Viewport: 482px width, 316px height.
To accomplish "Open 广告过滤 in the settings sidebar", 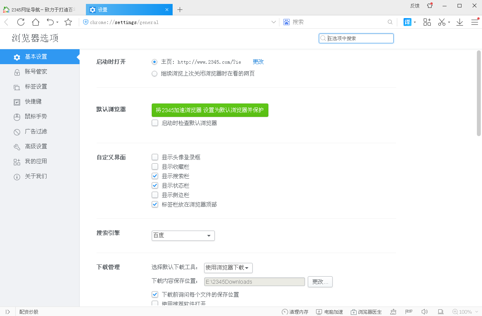I will pos(36,131).
